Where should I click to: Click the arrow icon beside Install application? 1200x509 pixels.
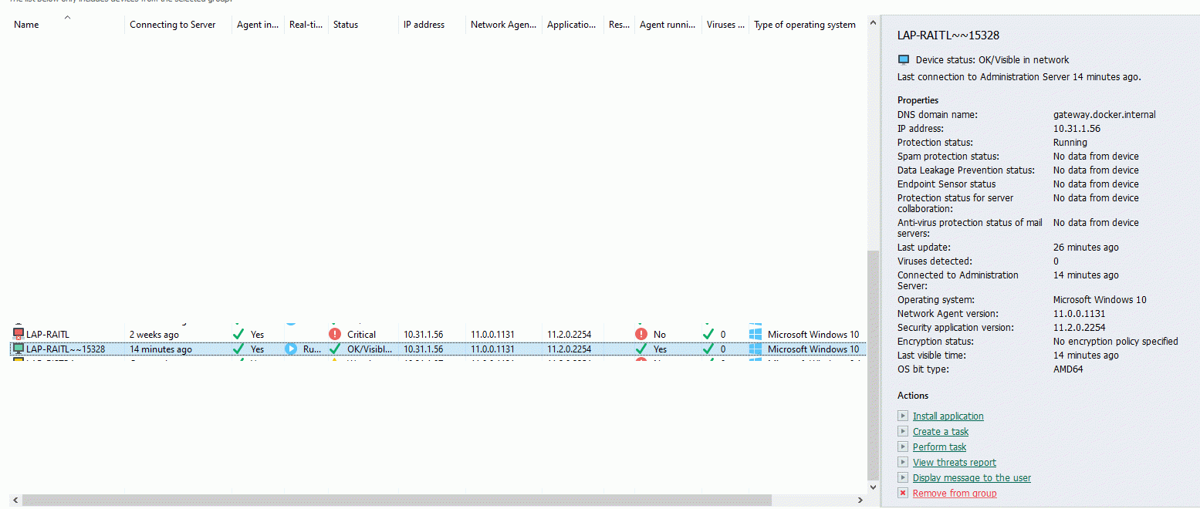point(903,416)
